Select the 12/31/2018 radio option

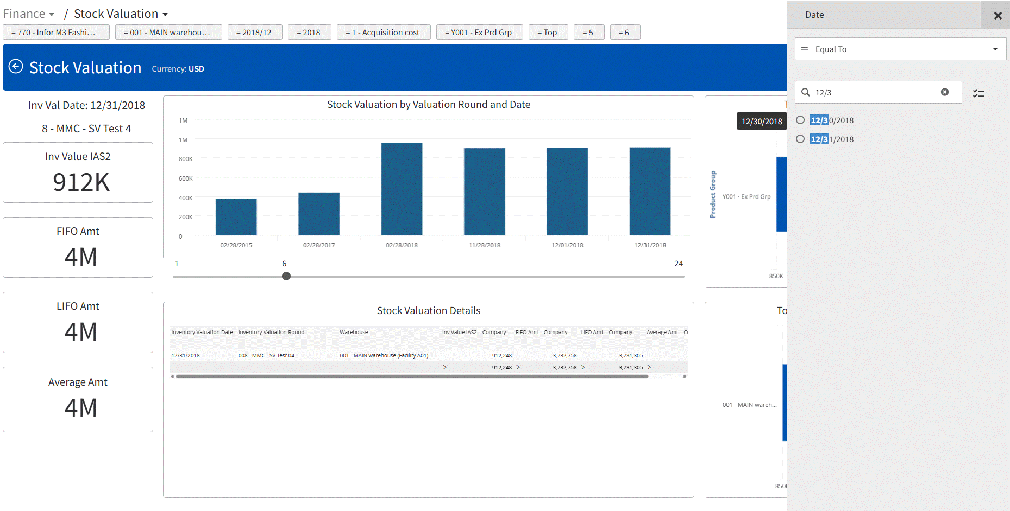click(800, 139)
